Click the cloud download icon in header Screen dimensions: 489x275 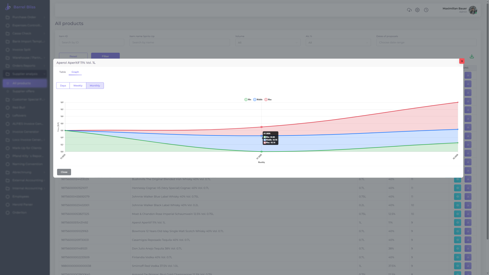(409, 10)
